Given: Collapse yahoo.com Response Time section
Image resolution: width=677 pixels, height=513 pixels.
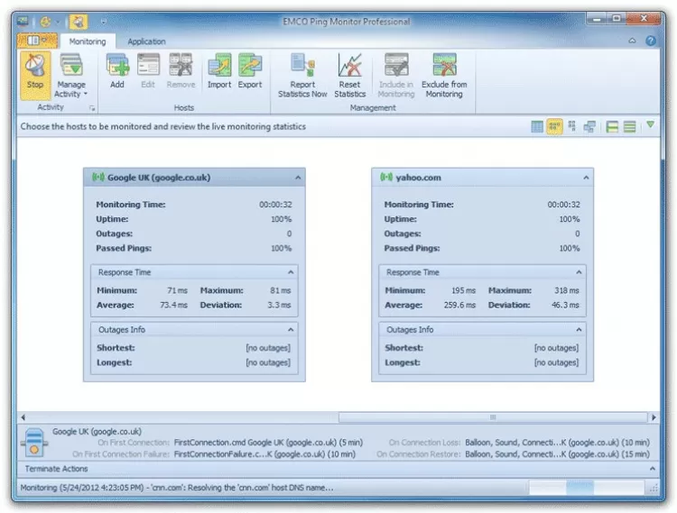Looking at the screenshot, I should click(x=579, y=272).
